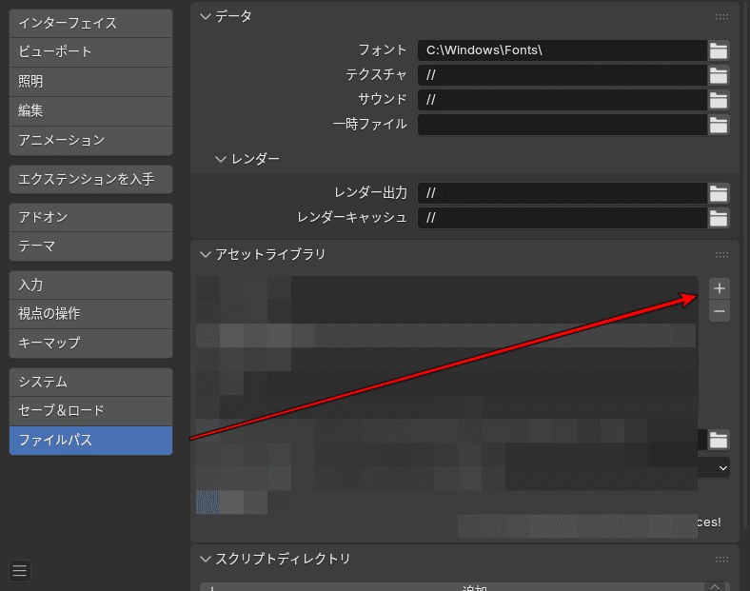750x591 pixels.
Task: Select the キーマップ tab
Action: tap(90, 343)
